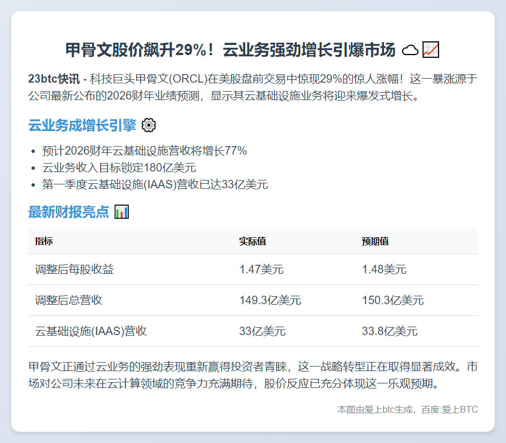Screen dimensions: 506x443
Task: Click the bold 23btc快讯 source label
Action: (54, 79)
